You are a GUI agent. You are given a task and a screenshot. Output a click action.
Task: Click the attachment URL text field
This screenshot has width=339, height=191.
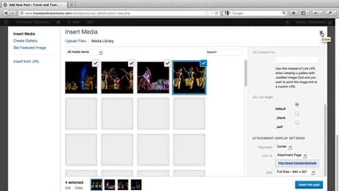[x=297, y=163]
